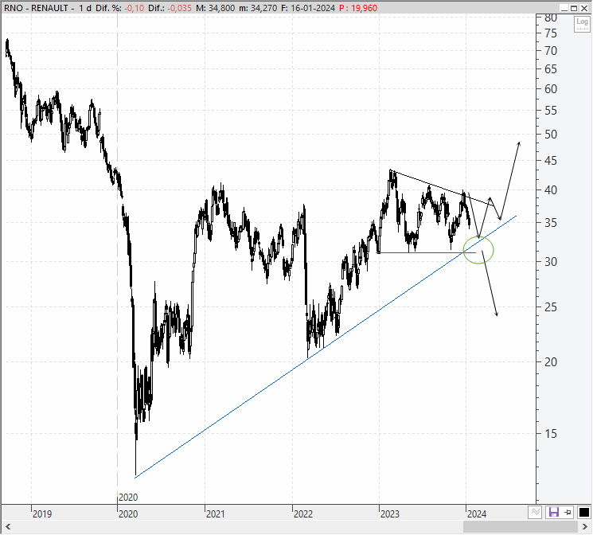
Task: Click the 30 price axis label
Action: (x=551, y=261)
